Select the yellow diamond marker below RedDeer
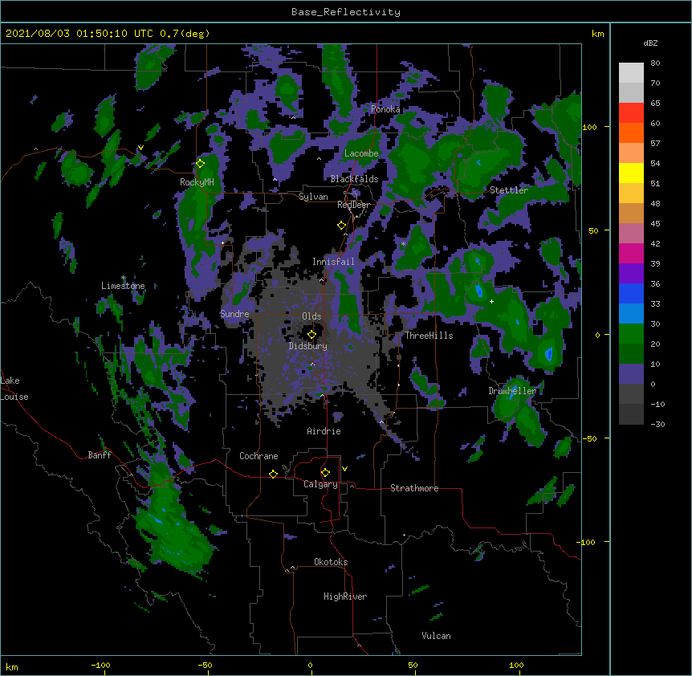Image resolution: width=692 pixels, height=676 pixels. (x=341, y=226)
